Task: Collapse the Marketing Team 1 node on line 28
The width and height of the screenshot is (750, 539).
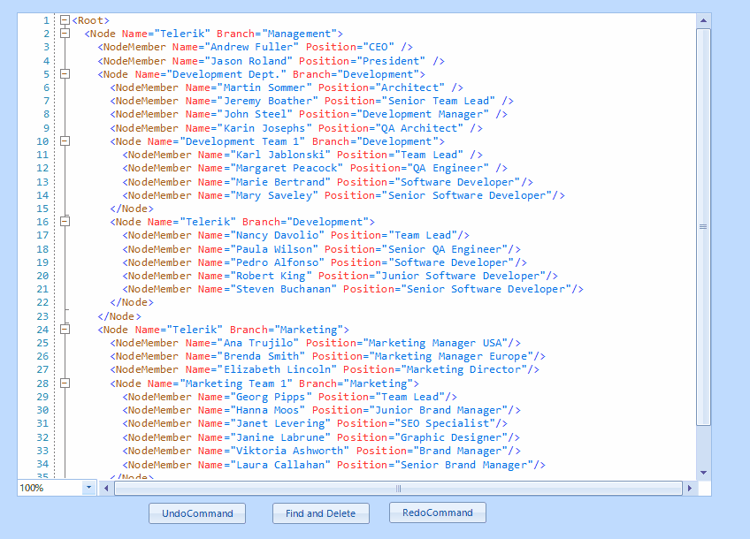Action: 65,383
